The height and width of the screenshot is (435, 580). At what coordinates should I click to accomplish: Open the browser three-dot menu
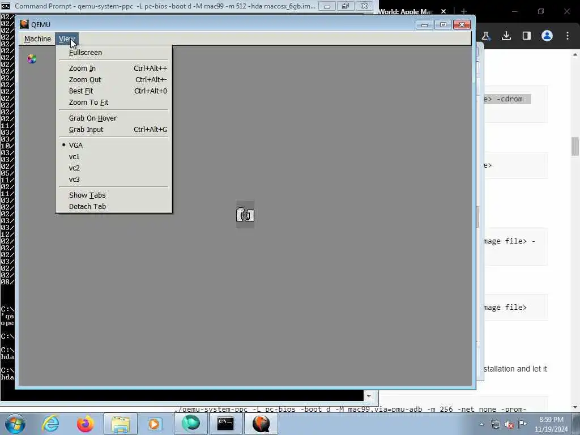568,36
